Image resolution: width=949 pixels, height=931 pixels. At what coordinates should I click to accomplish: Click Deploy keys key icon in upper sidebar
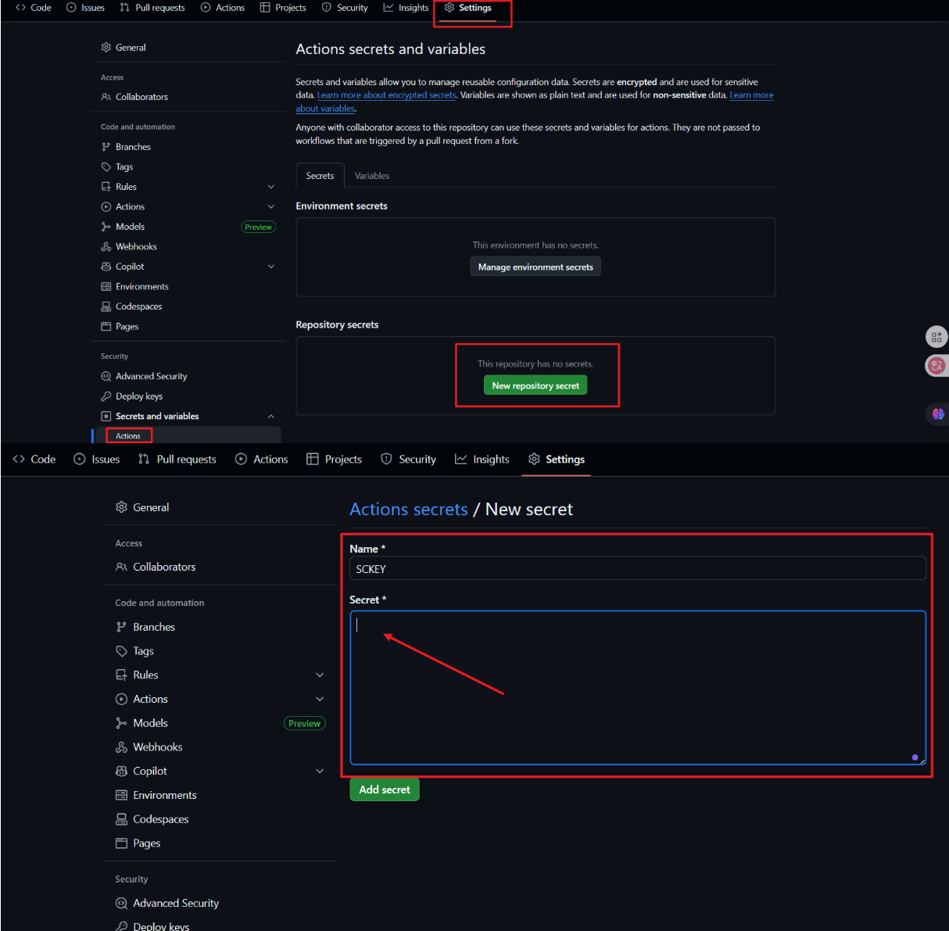pos(106,396)
